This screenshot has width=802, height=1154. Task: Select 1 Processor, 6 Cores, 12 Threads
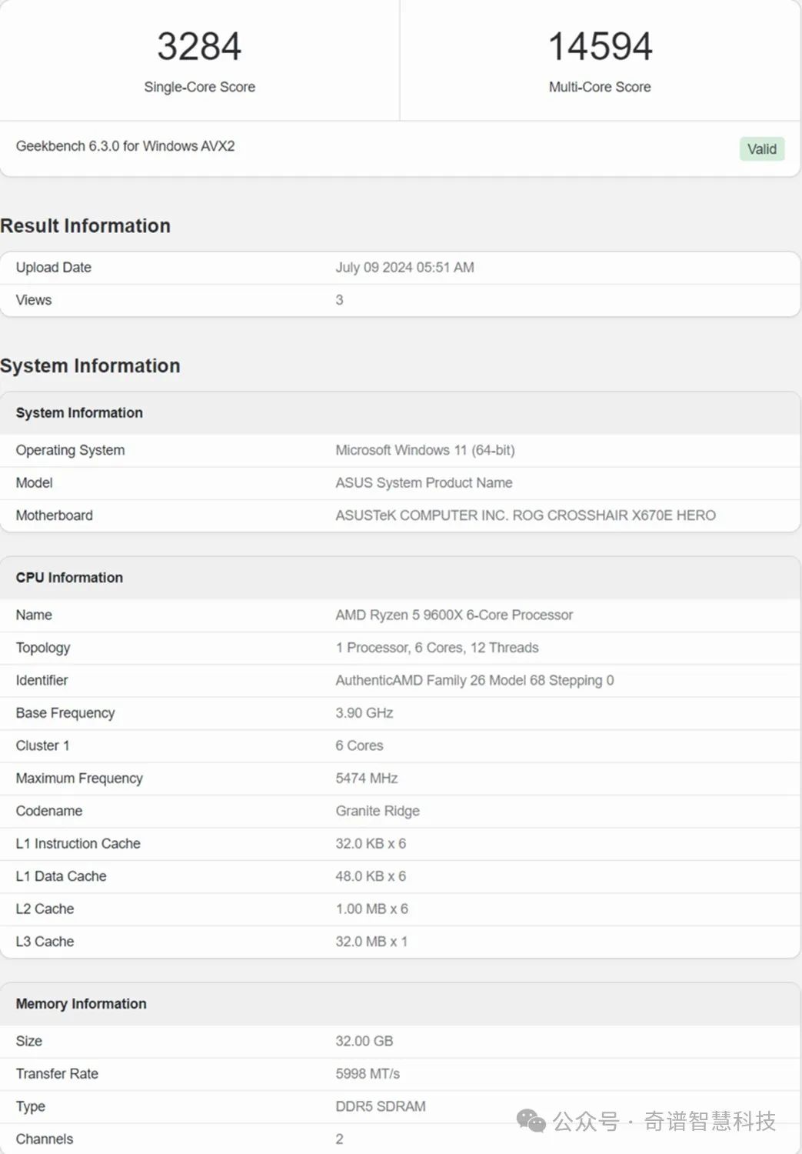click(437, 648)
